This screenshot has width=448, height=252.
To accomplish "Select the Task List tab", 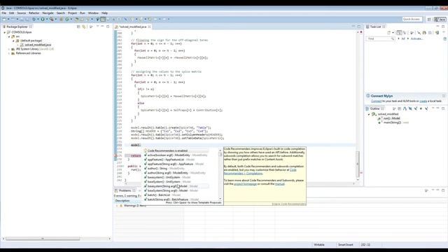I will click(x=376, y=27).
